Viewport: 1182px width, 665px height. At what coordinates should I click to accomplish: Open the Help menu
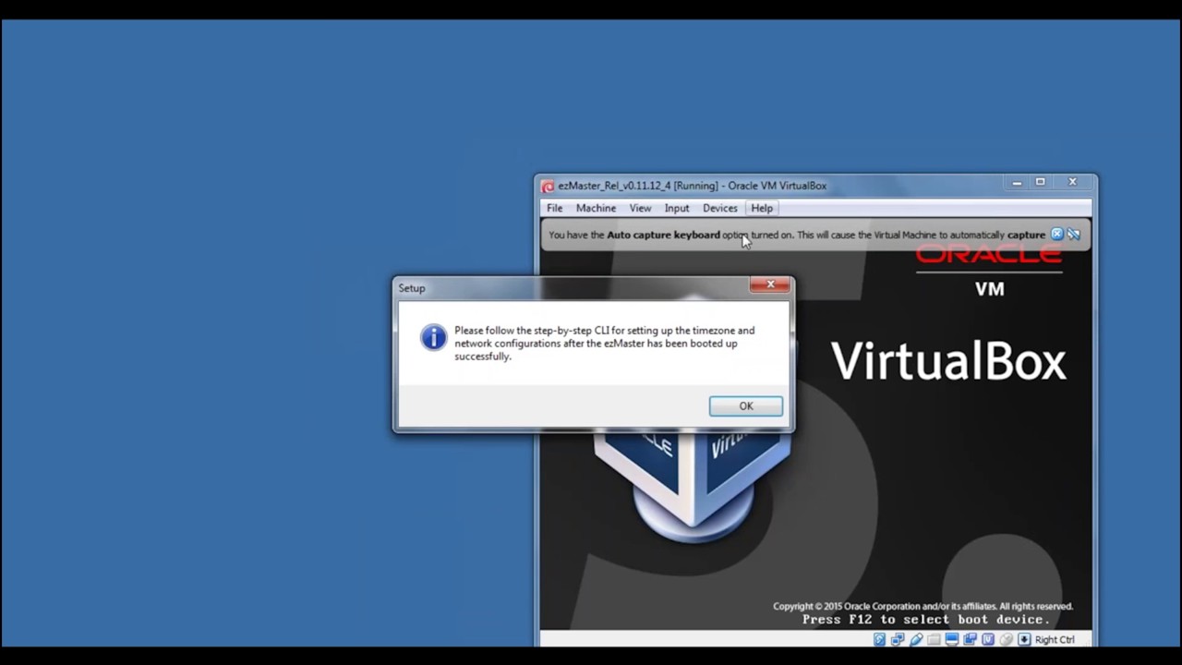coord(762,209)
